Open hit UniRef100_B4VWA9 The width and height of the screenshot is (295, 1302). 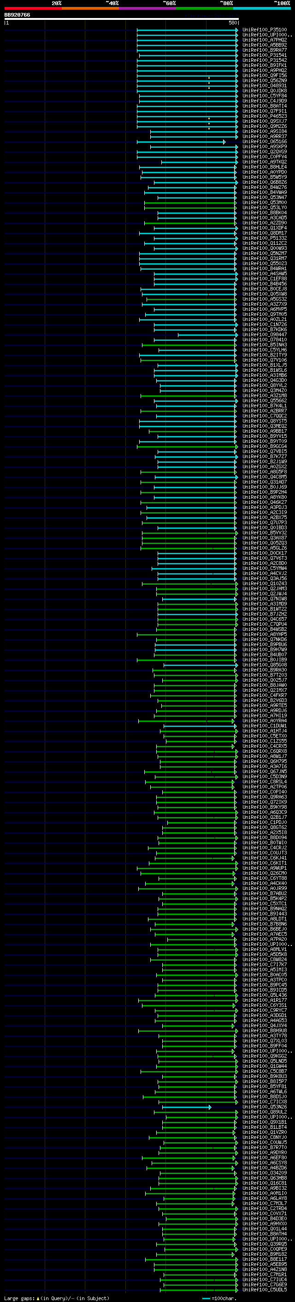[264, 192]
